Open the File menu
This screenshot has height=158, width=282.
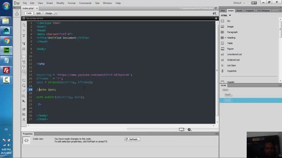click(25, 3)
